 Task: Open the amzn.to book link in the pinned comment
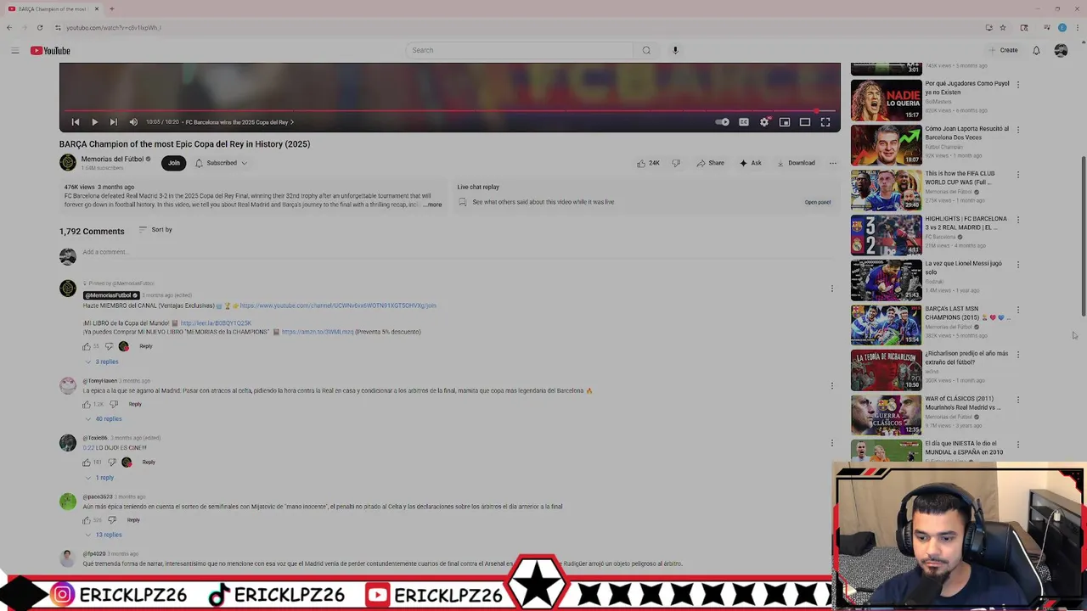tap(318, 332)
